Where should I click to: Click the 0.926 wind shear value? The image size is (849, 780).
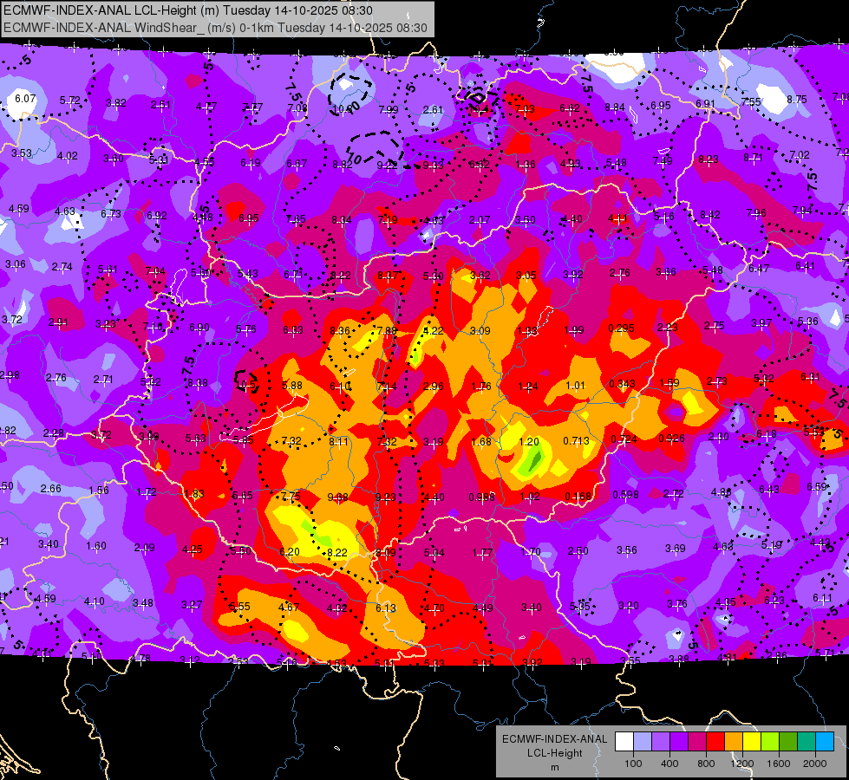pos(671,439)
